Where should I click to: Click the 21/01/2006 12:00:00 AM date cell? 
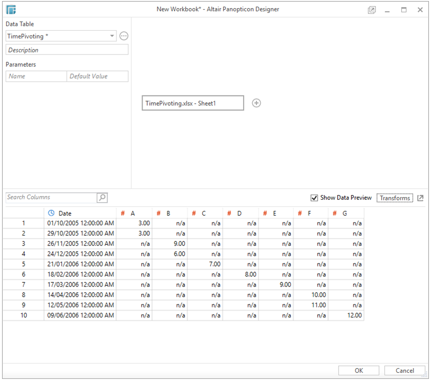80,264
